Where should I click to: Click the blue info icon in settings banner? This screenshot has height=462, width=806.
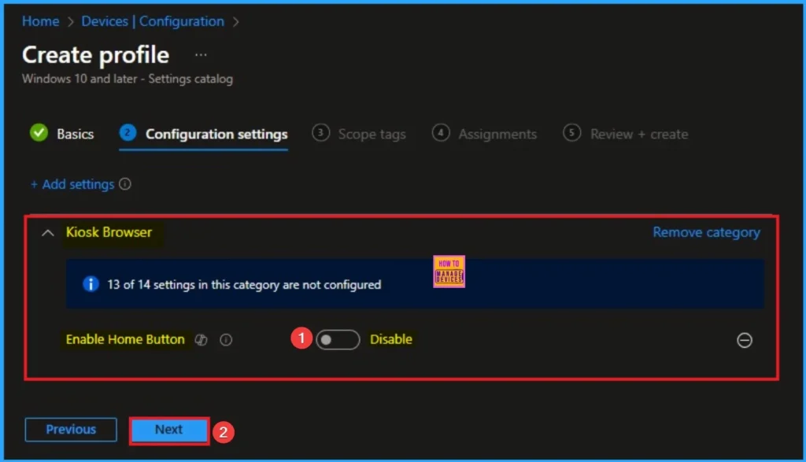(x=91, y=284)
